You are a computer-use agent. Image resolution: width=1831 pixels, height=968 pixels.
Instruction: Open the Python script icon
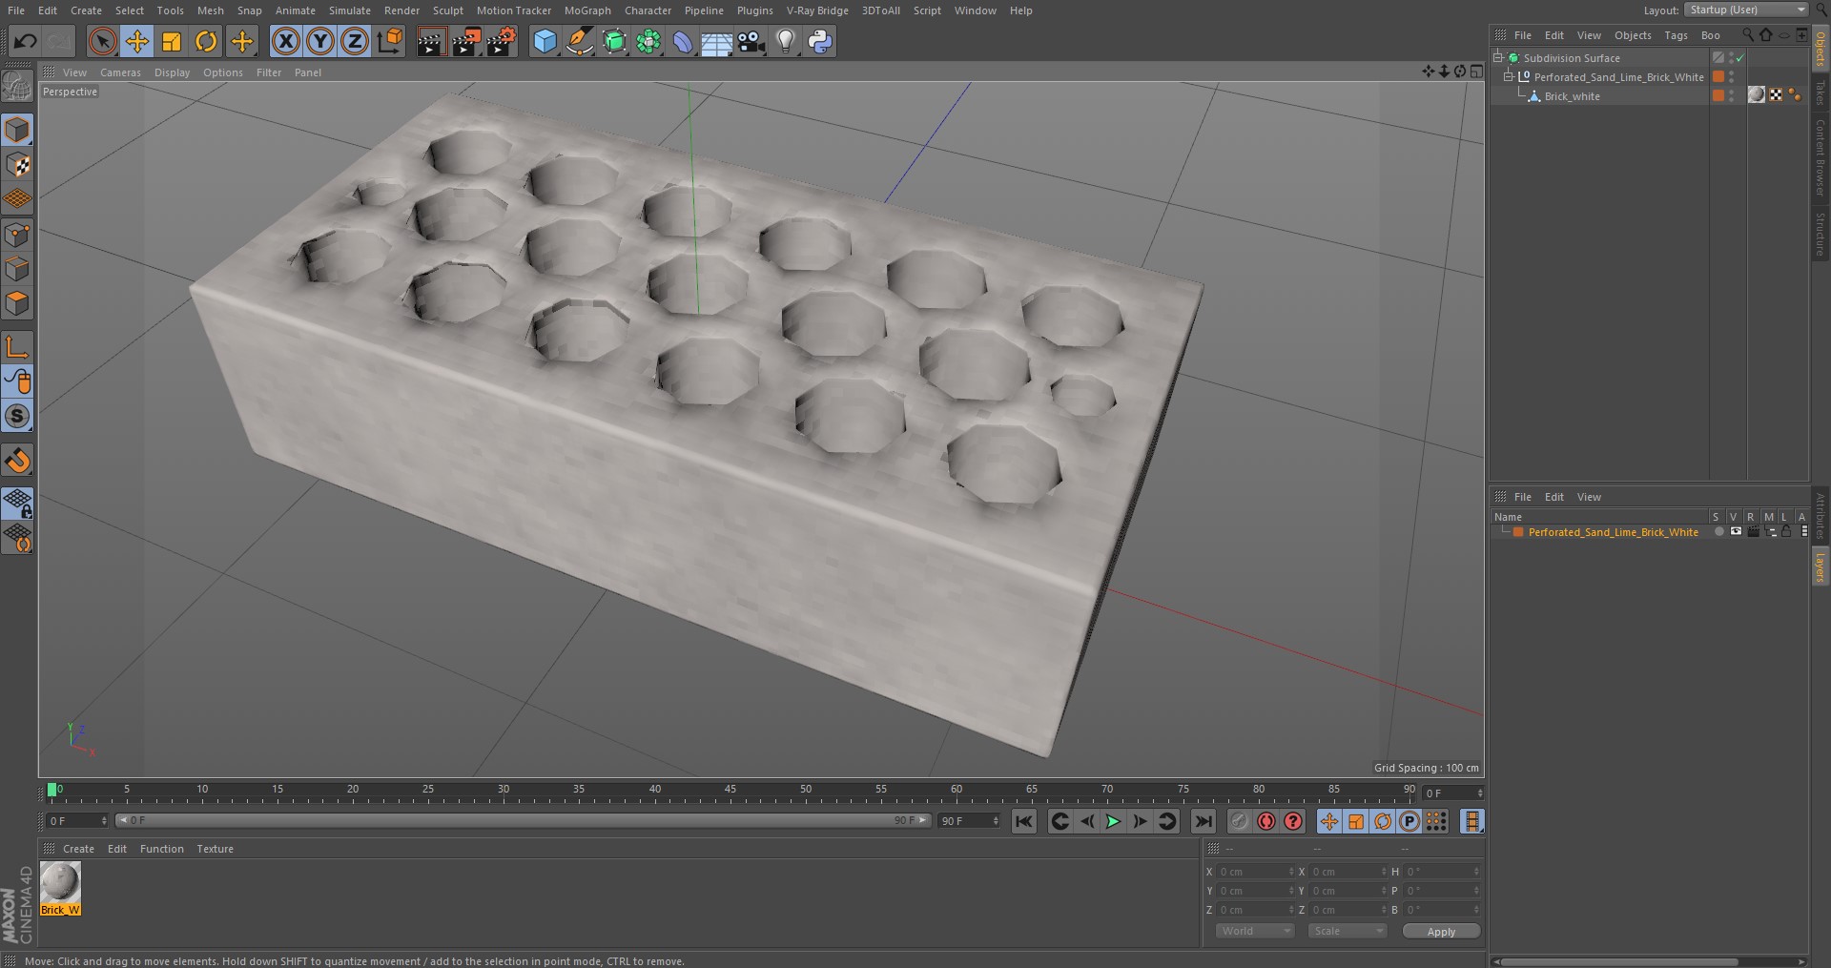tap(820, 41)
